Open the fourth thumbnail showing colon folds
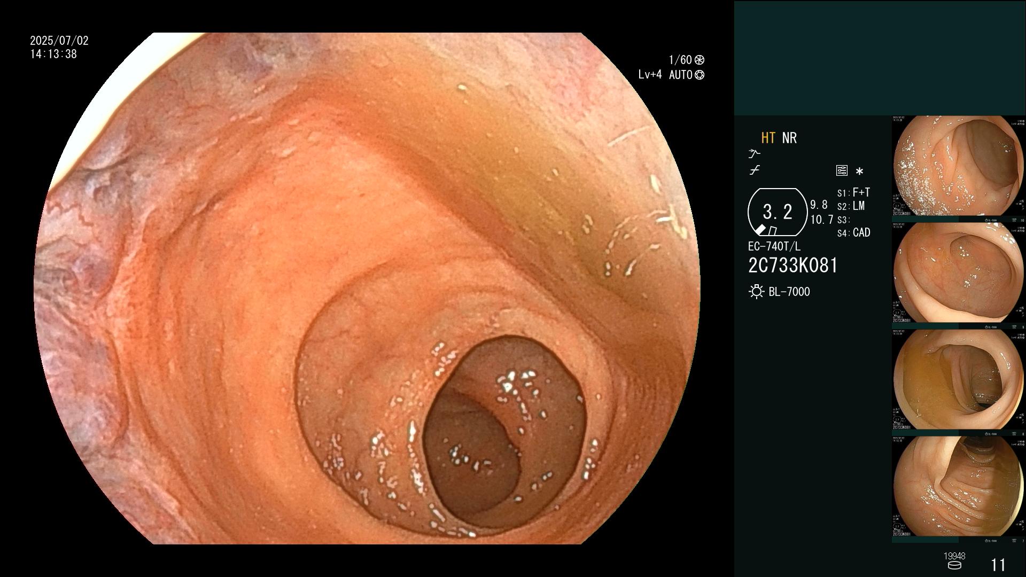The image size is (1026, 577). (959, 487)
